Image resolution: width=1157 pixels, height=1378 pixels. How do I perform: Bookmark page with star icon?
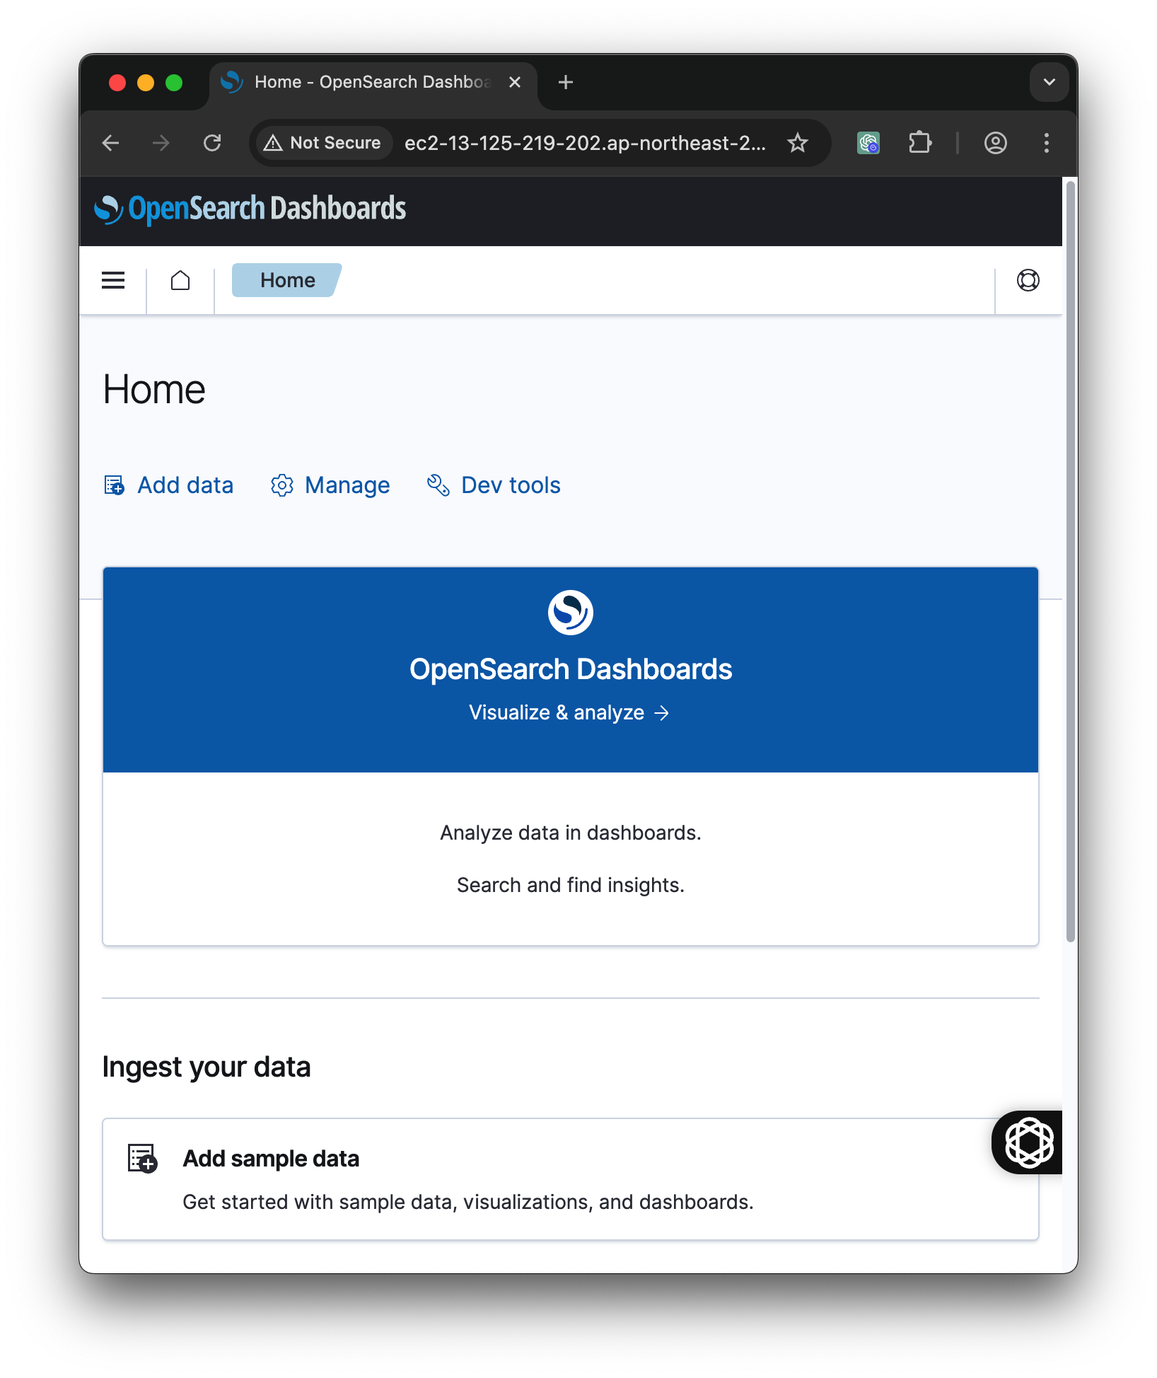pyautogui.click(x=798, y=144)
